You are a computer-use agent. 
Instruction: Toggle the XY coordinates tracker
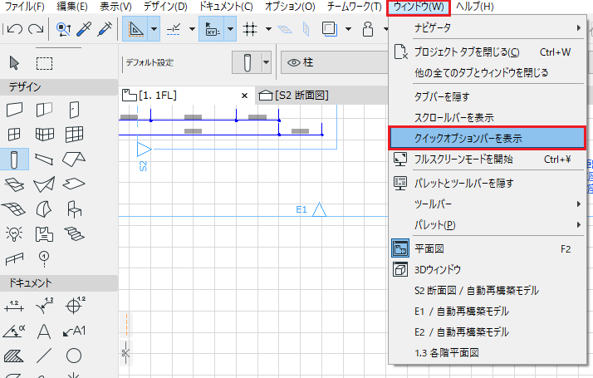pyautogui.click(x=212, y=29)
